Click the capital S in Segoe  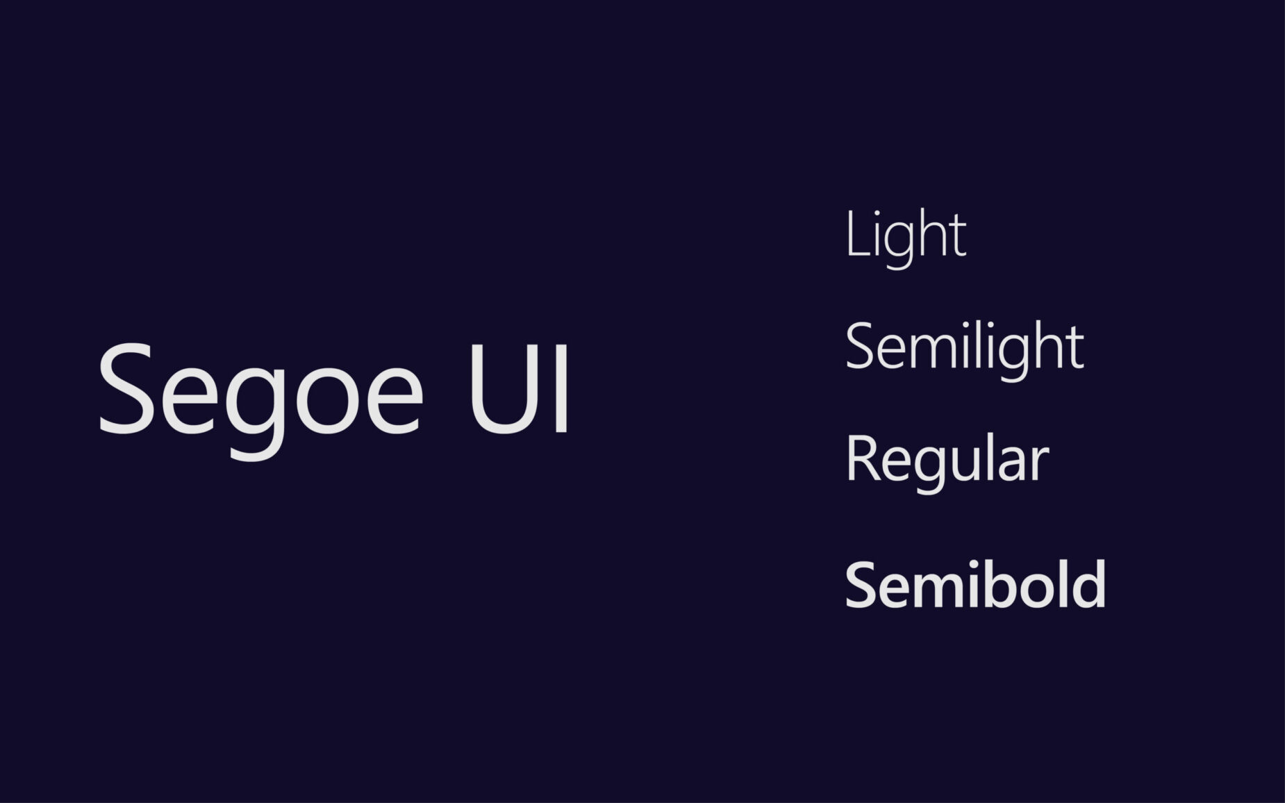(x=126, y=388)
